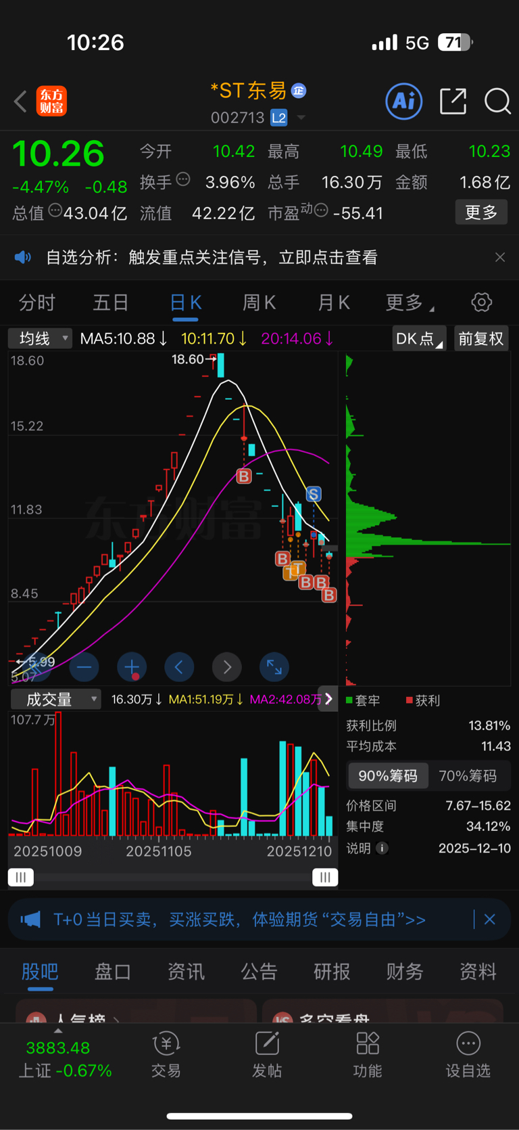Expand the 上证 index bar
Screen dimensions: 519x1130
[x=58, y=1031]
